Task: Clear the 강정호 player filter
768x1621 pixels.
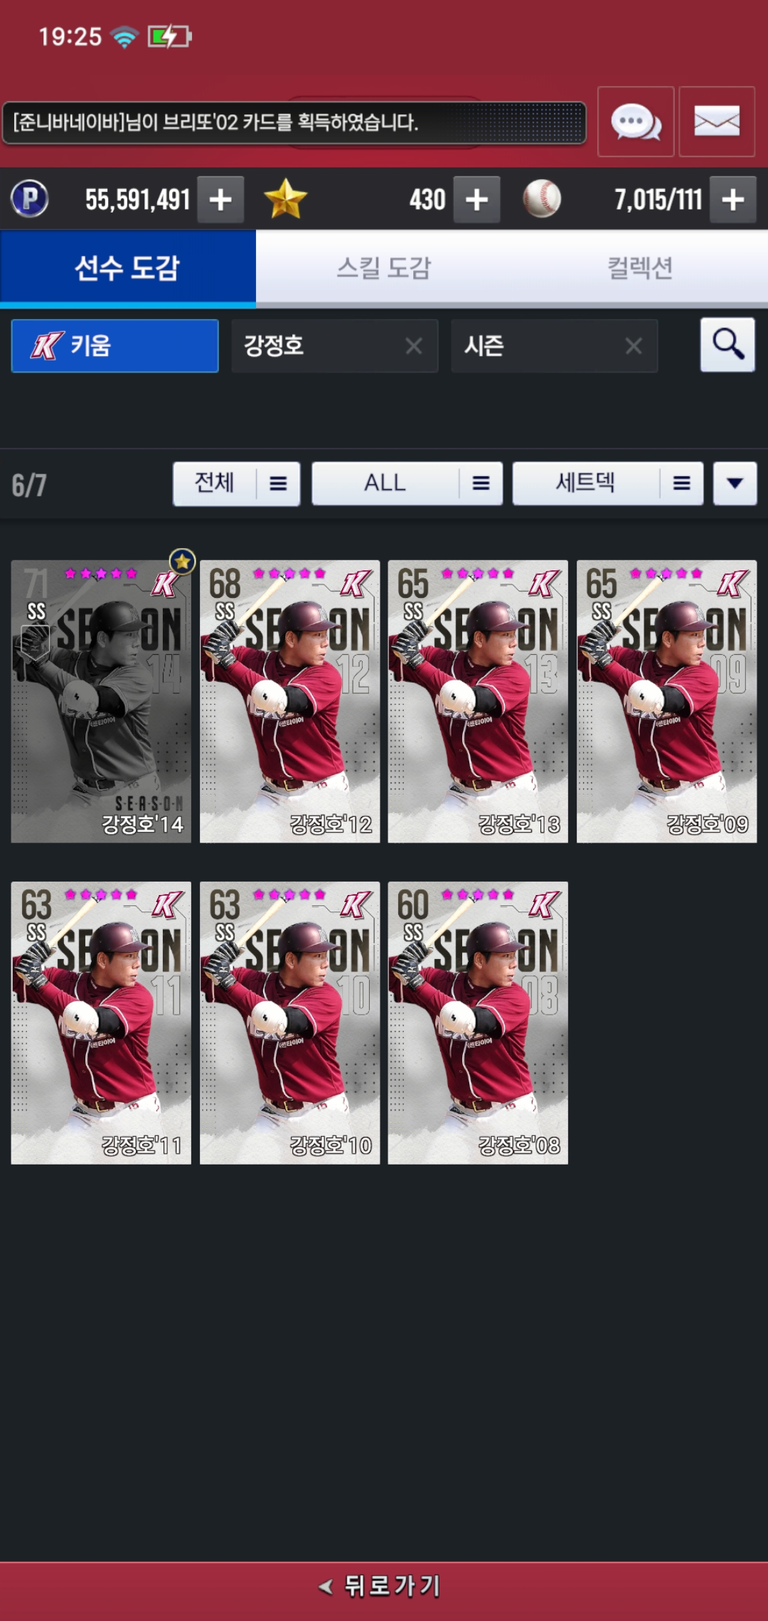Action: [414, 346]
